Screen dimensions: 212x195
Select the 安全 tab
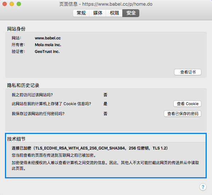coord(131,13)
